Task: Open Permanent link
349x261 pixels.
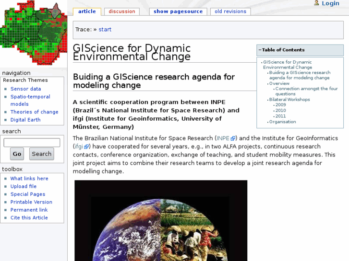Action: [x=29, y=210]
